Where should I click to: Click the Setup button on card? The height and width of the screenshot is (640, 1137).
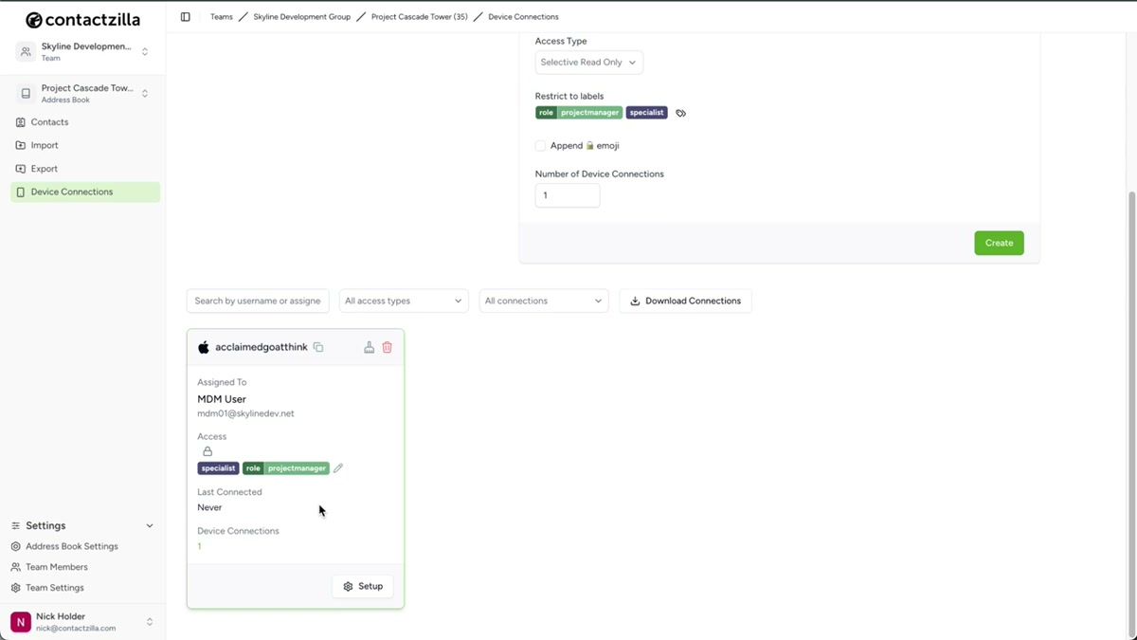click(363, 586)
